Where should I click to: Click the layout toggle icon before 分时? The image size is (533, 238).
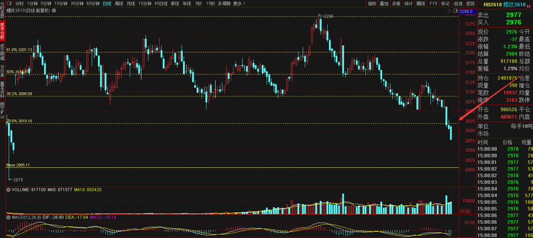click(9, 4)
